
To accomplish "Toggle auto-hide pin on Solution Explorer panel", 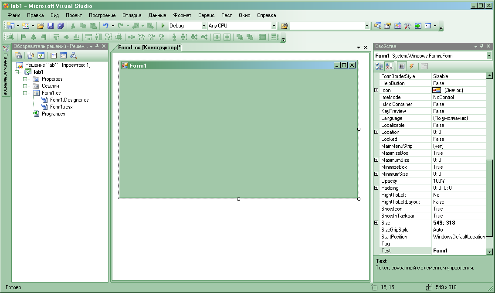I will (x=97, y=46).
